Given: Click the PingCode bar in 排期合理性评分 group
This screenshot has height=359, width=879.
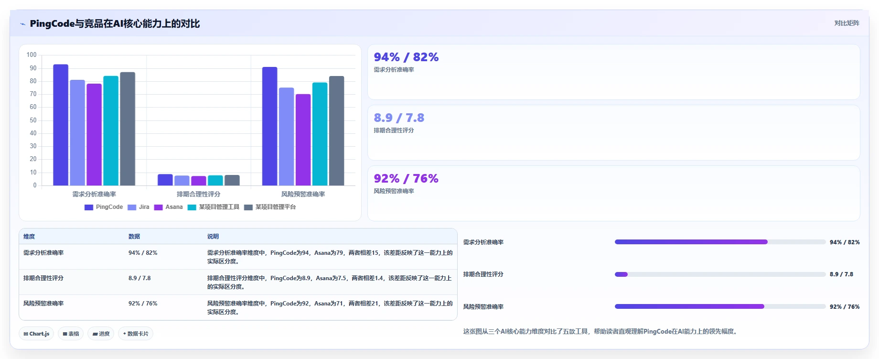Looking at the screenshot, I should 165,180.
